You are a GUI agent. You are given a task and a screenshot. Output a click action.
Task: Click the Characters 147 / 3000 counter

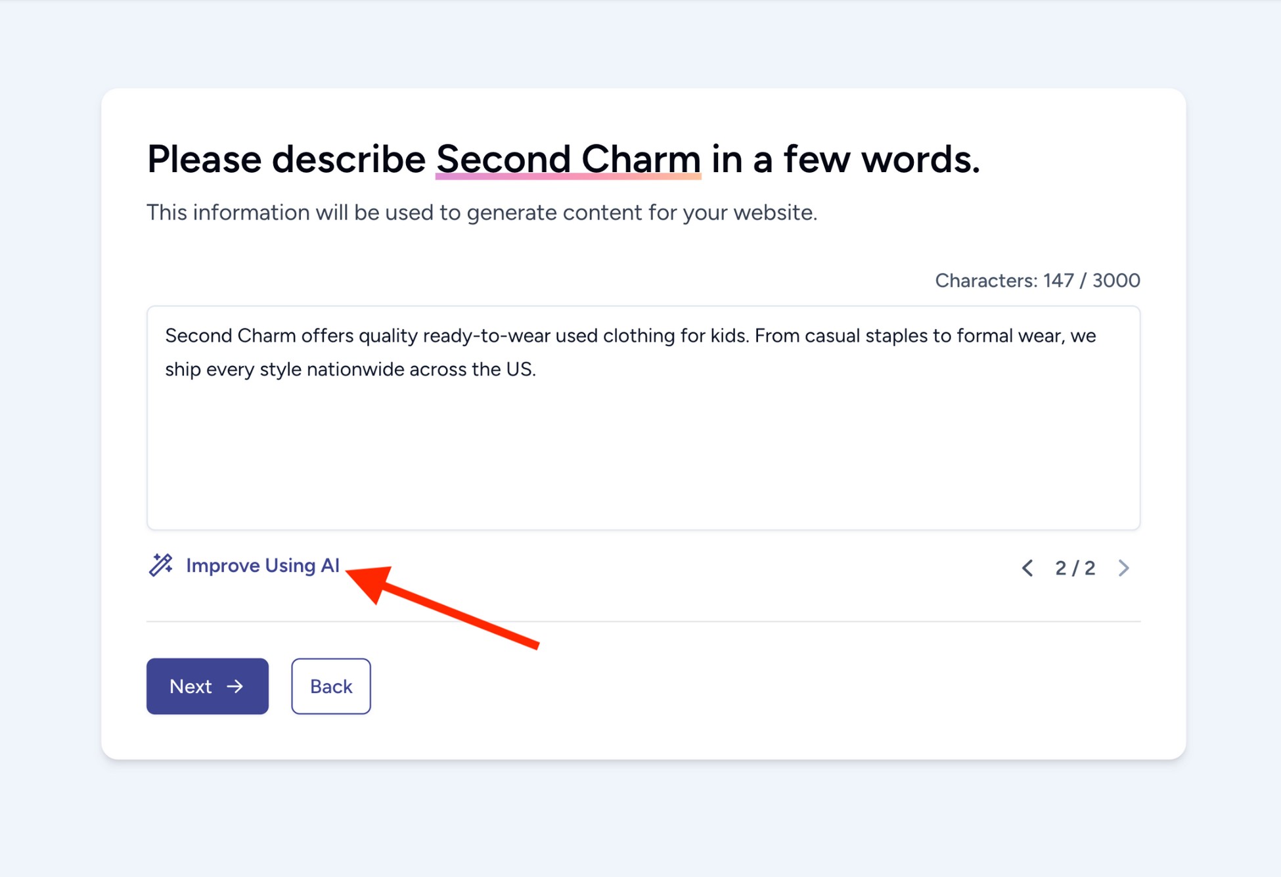coord(1037,281)
